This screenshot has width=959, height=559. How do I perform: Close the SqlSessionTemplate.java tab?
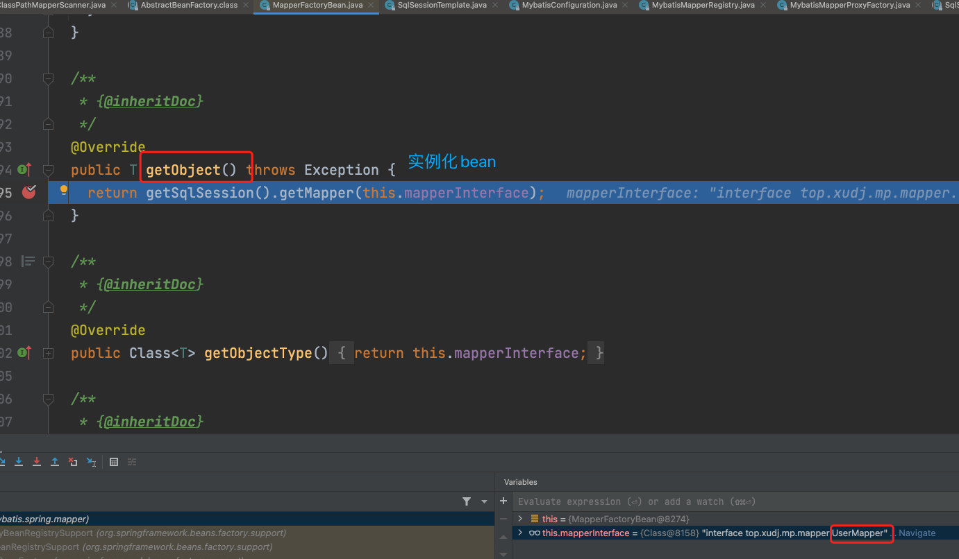click(x=494, y=6)
